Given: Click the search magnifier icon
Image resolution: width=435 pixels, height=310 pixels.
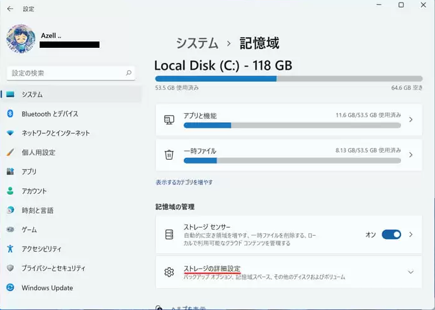Looking at the screenshot, I should coord(129,73).
